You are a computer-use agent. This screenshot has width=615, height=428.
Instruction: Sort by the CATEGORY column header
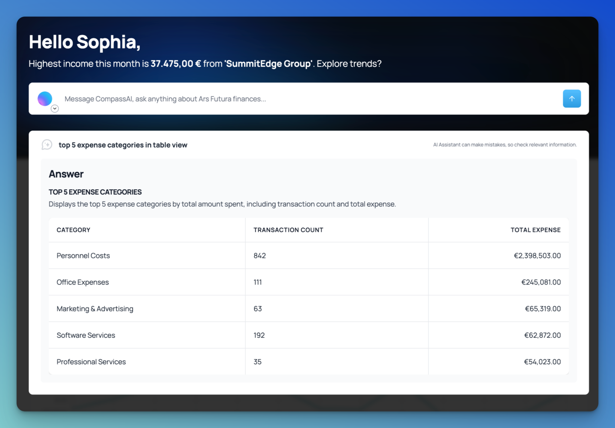coord(73,230)
